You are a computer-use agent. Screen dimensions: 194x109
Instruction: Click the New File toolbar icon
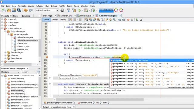pos(4,10)
